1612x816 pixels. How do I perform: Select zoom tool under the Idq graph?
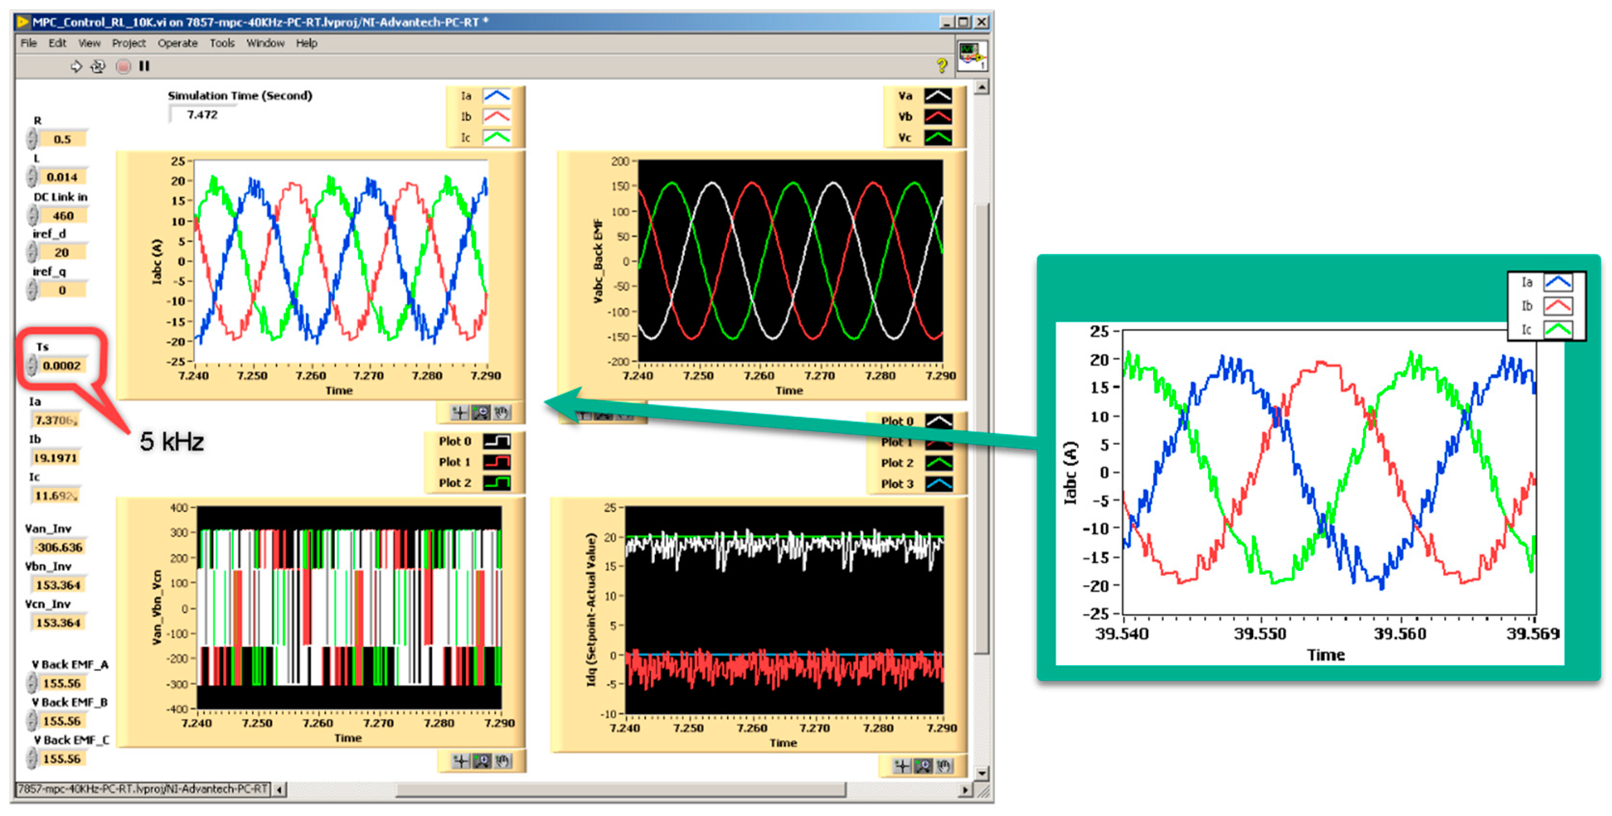[x=923, y=765]
